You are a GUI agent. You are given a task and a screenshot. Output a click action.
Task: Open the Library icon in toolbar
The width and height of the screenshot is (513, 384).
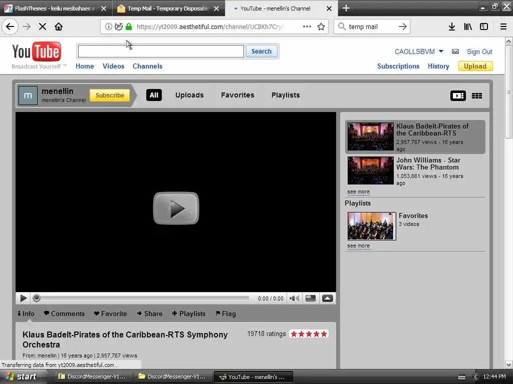point(468,26)
